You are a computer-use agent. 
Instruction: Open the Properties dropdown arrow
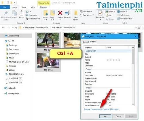pyautogui.click(x=100, y=20)
